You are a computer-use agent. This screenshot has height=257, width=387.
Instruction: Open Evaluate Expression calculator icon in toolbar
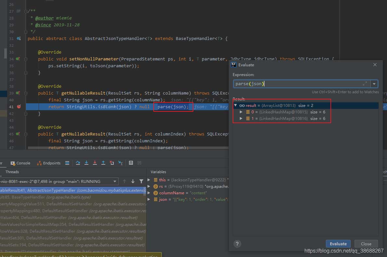(131, 163)
